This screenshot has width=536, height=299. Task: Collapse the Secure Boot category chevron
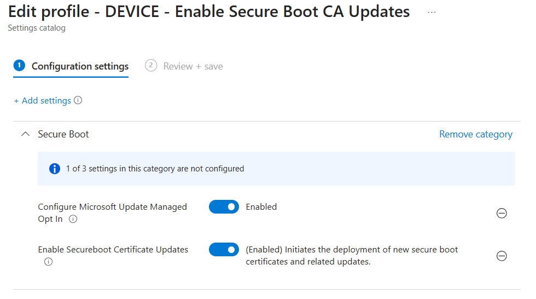pos(25,134)
